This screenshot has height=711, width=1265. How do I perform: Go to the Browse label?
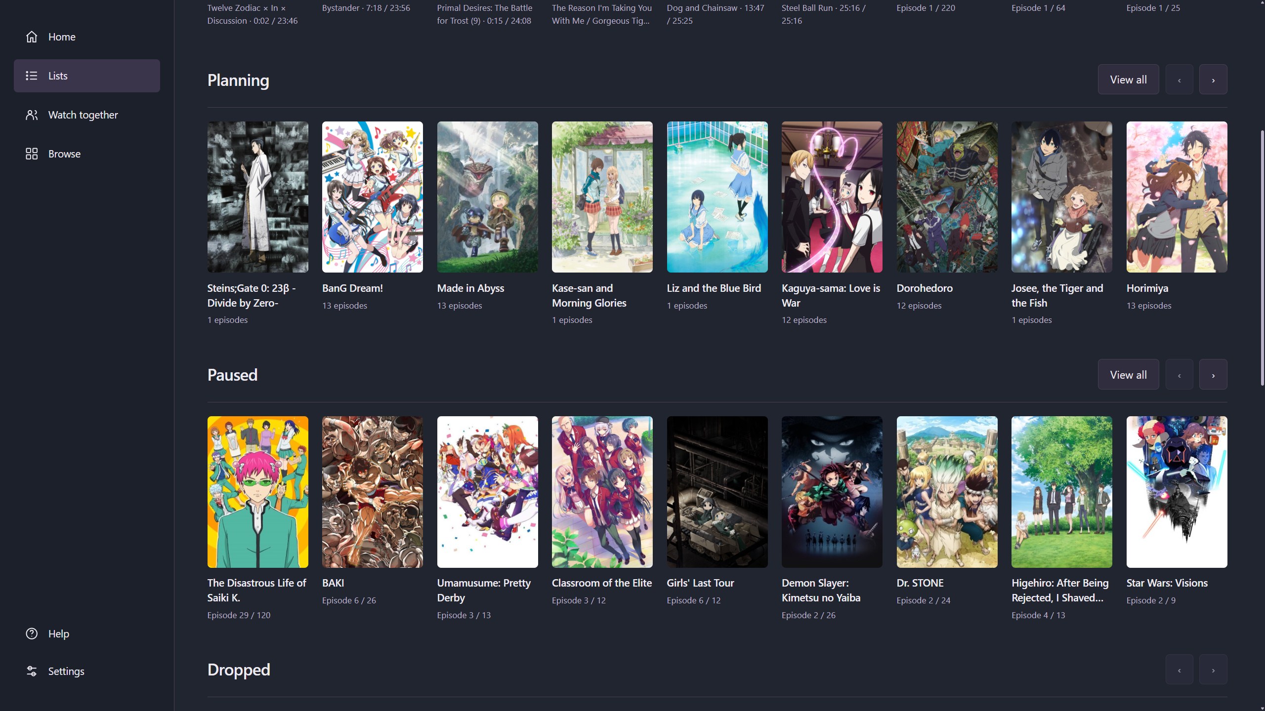[64, 154]
